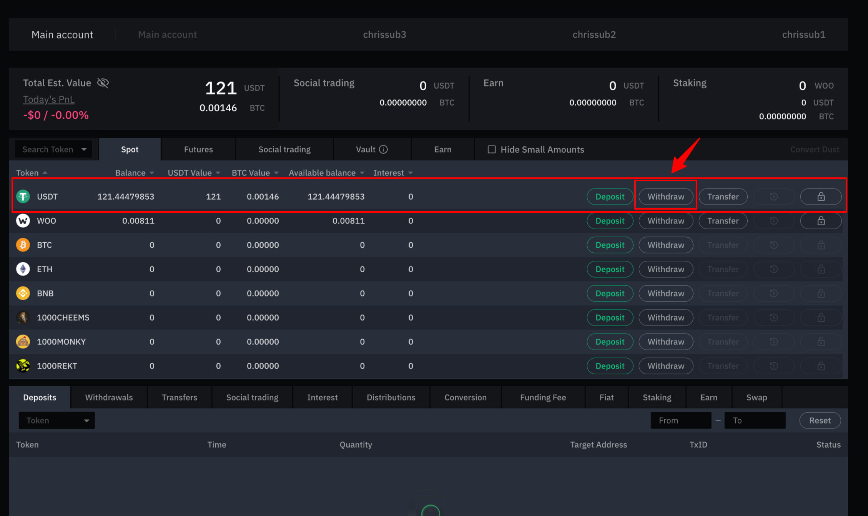Switch to the Futures tab

(198, 149)
